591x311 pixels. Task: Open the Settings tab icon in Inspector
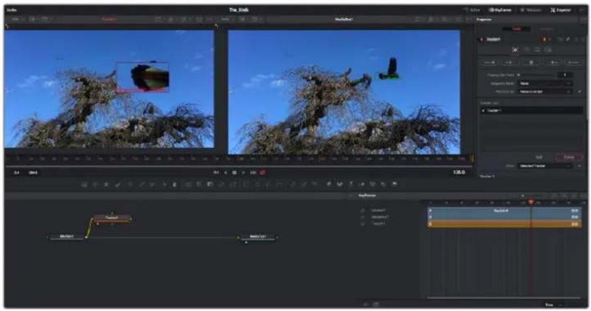(548, 50)
